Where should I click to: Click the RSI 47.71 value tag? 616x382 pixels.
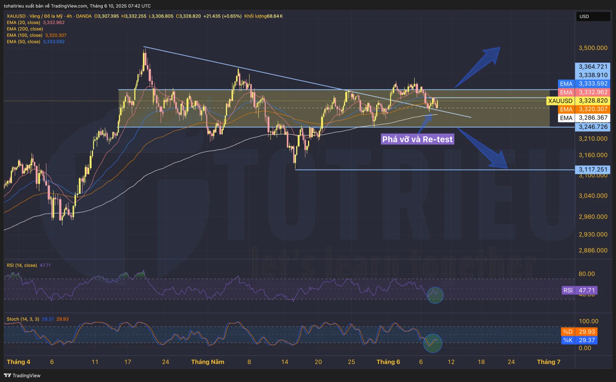pos(579,290)
